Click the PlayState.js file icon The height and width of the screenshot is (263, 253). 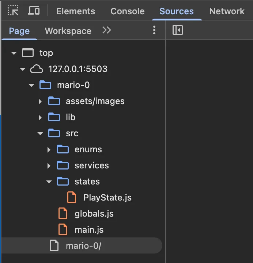click(x=72, y=198)
